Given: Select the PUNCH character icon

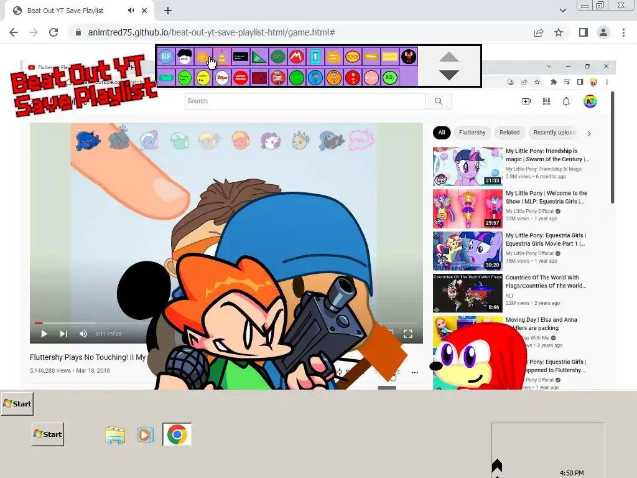Looking at the screenshot, I should [352, 57].
